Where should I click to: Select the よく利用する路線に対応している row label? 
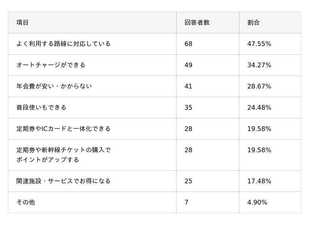(63, 44)
